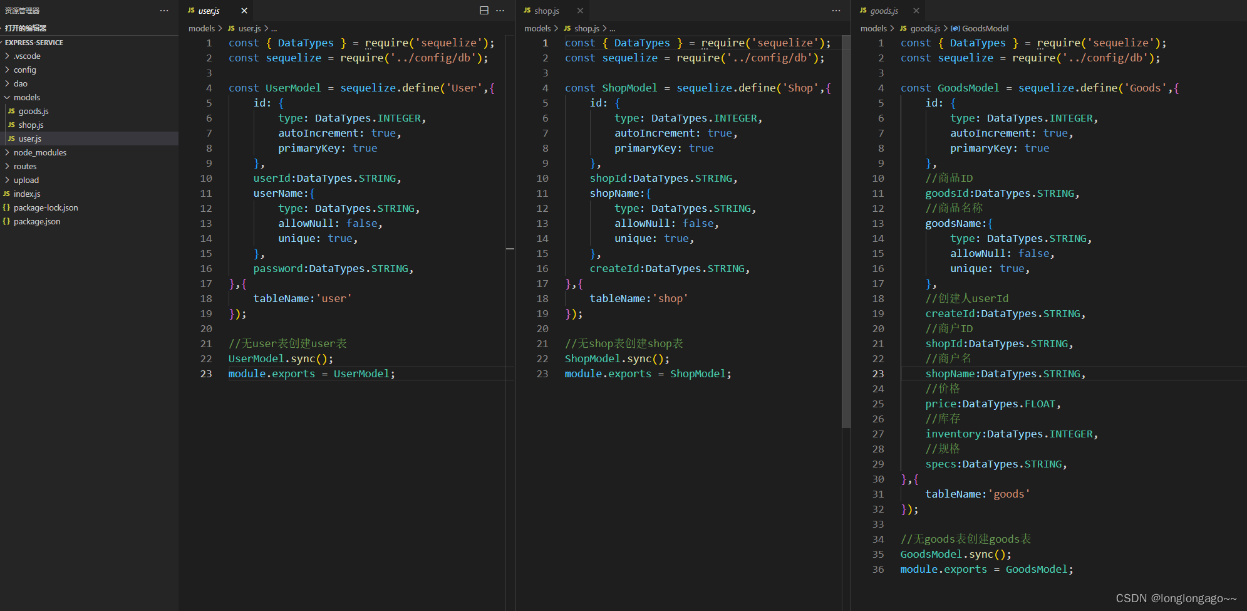Click 'module.exports = GoodsModel;' line
Screen dimensions: 1247x611
pos(987,569)
